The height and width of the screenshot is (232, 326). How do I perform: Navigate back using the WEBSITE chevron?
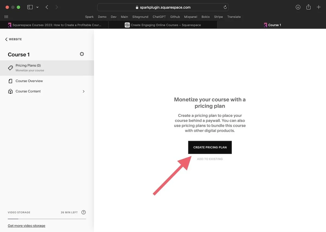(x=6, y=39)
